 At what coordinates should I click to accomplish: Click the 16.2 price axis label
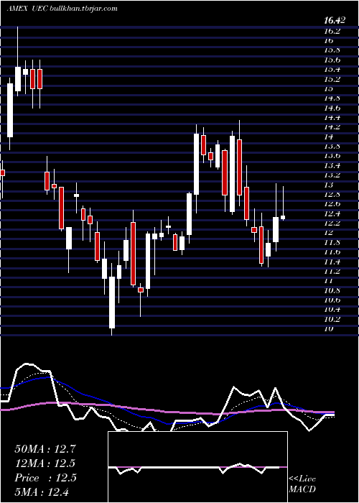click(331, 31)
